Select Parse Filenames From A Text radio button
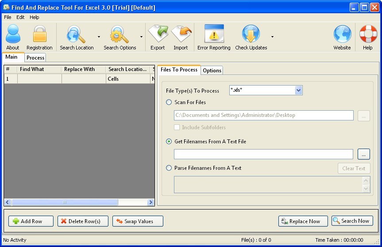The height and width of the screenshot is (247, 382). coord(169,168)
